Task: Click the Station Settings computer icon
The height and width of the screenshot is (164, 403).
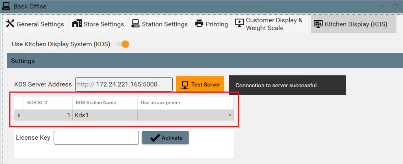Action: pos(135,24)
